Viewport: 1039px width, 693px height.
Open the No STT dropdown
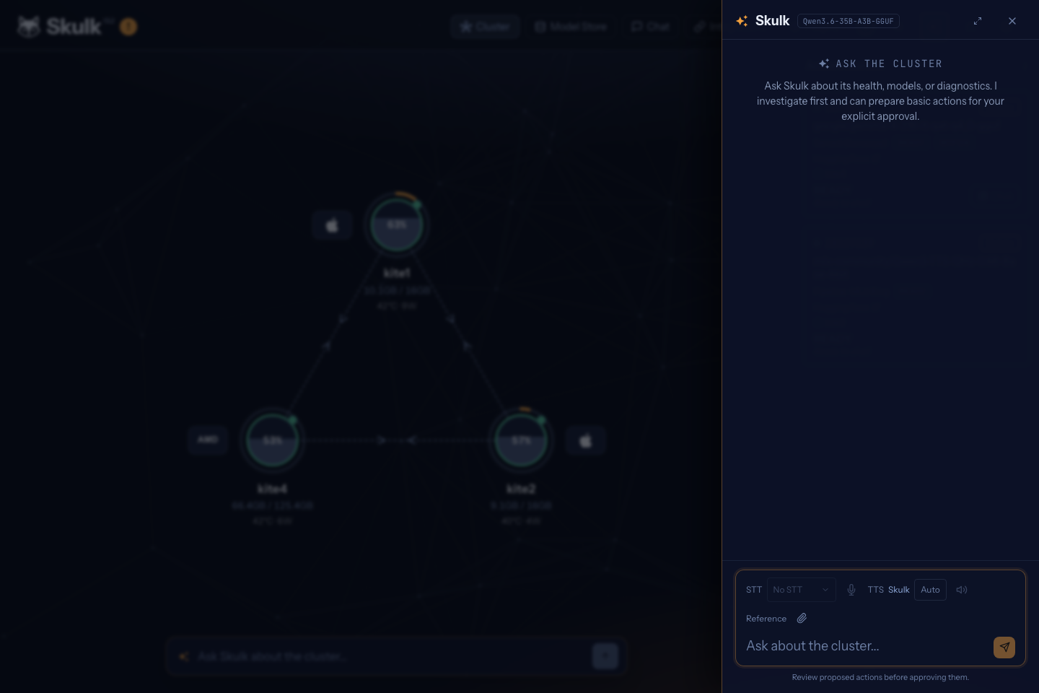[801, 590]
